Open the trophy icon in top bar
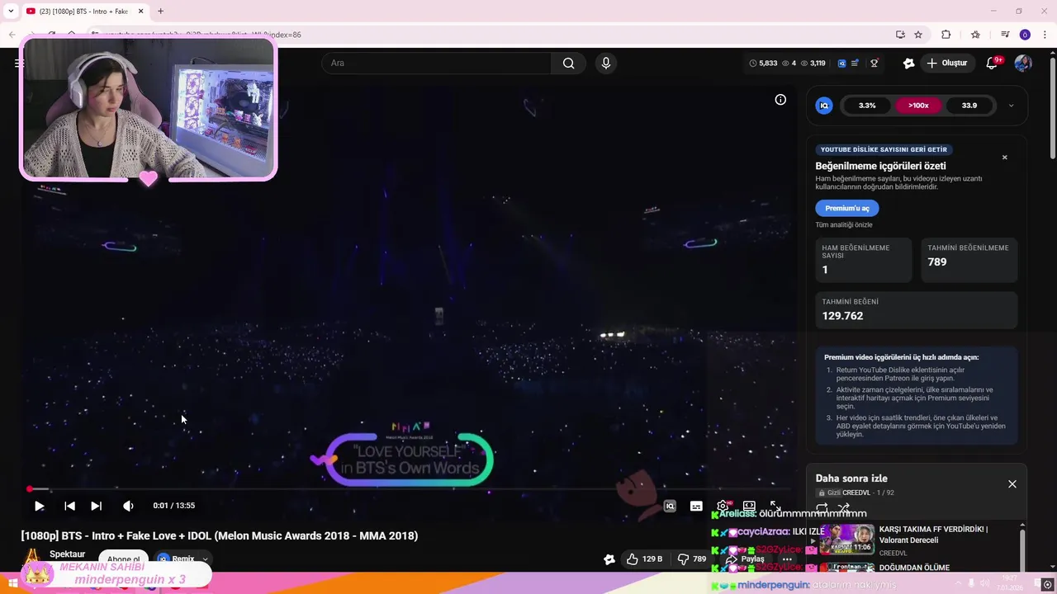The width and height of the screenshot is (1057, 594). pyautogui.click(x=874, y=64)
